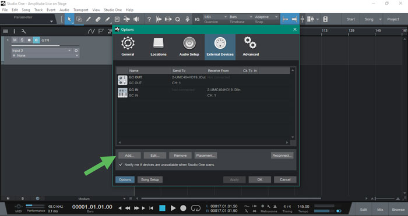408x216 pixels.
Task: Select the GC IN keyboard device row
Action: click(x=203, y=92)
